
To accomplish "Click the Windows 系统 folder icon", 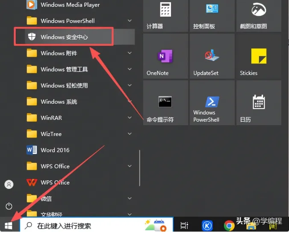I will (x=32, y=102).
